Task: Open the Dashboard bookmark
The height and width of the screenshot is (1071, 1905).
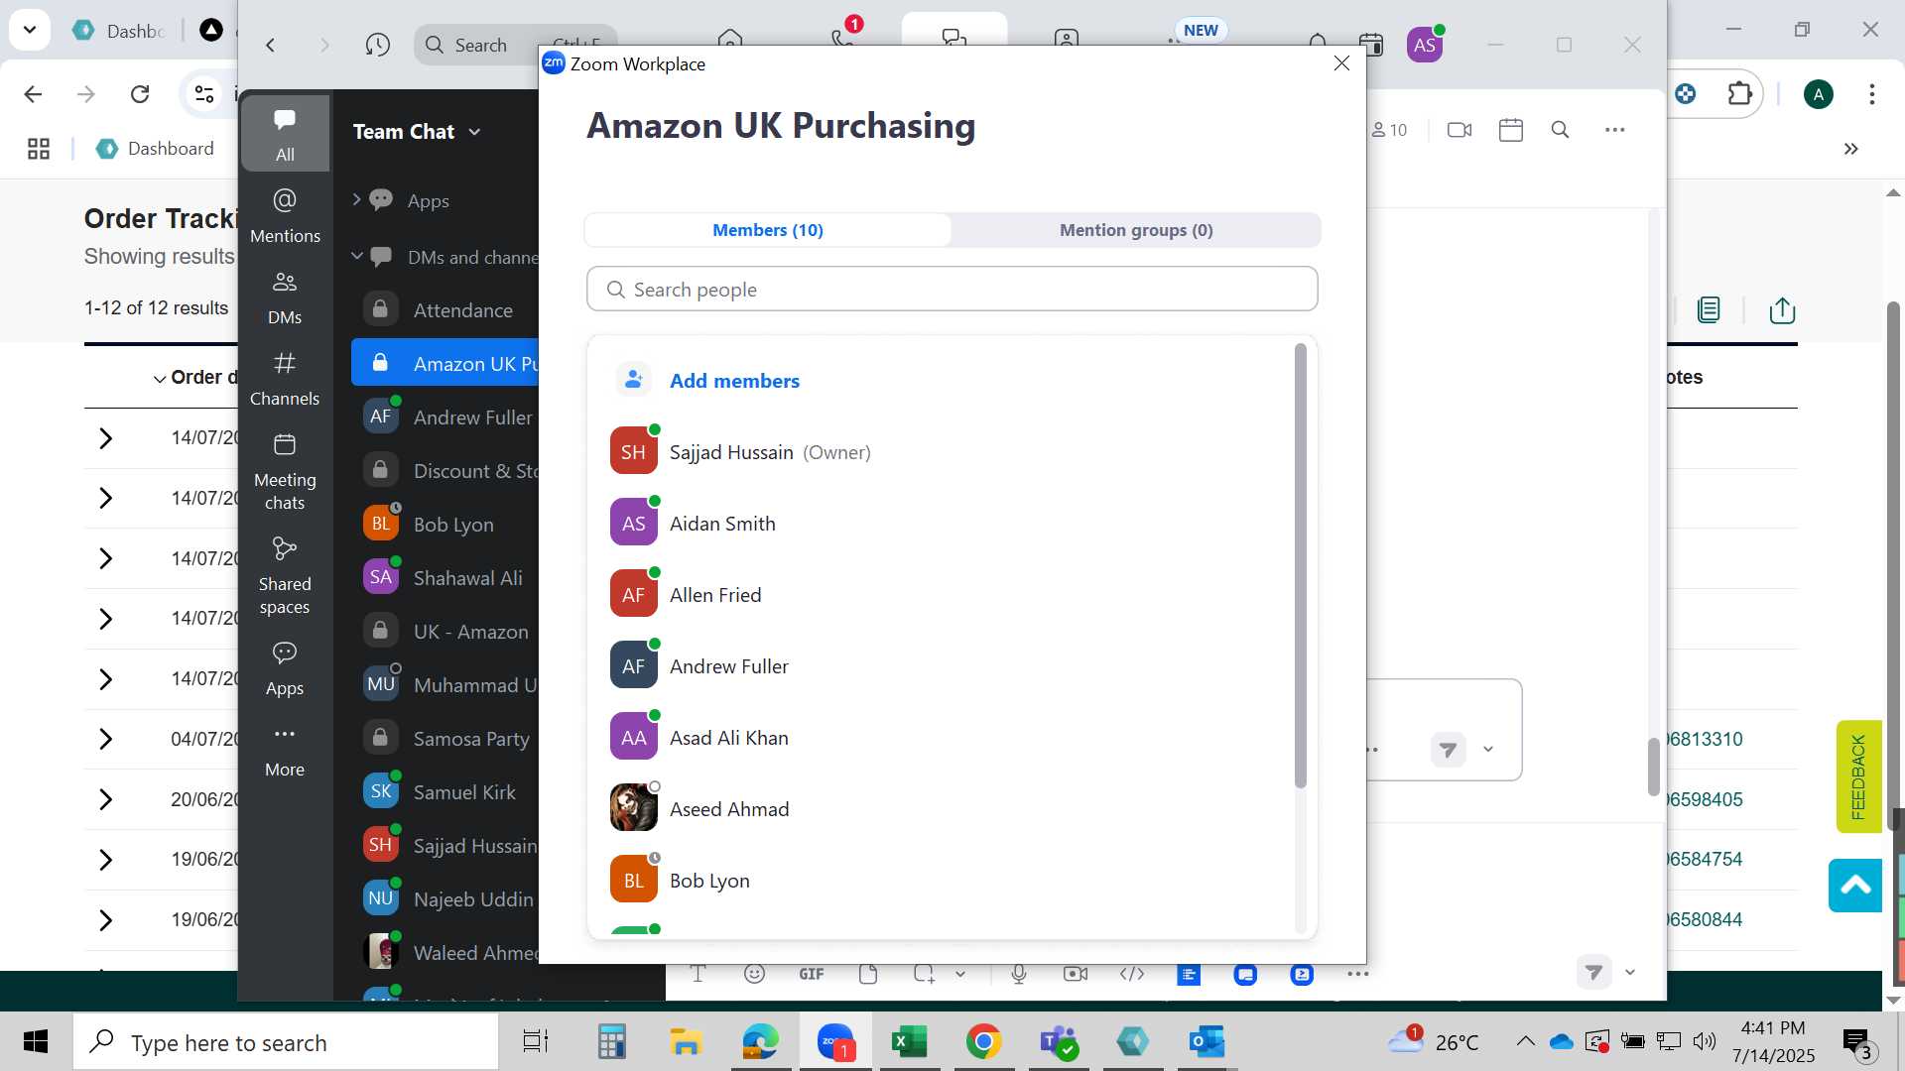Action: tap(155, 149)
